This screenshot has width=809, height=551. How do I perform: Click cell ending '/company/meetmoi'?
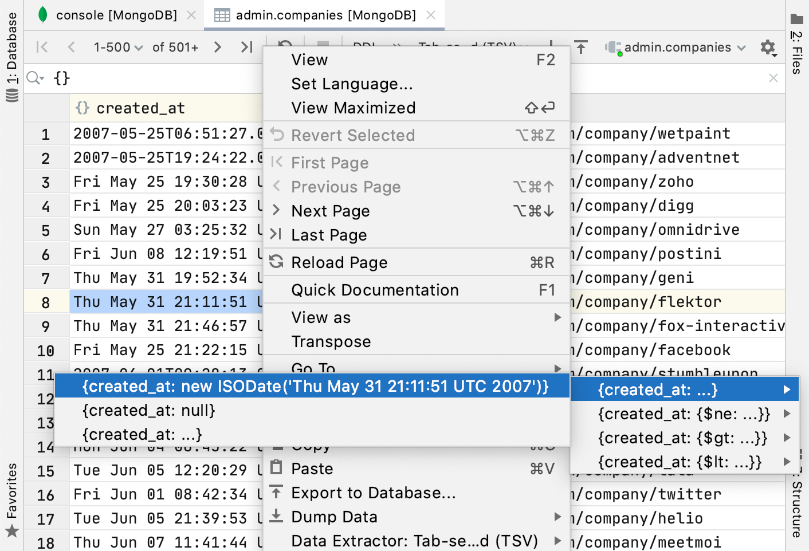tap(677, 542)
